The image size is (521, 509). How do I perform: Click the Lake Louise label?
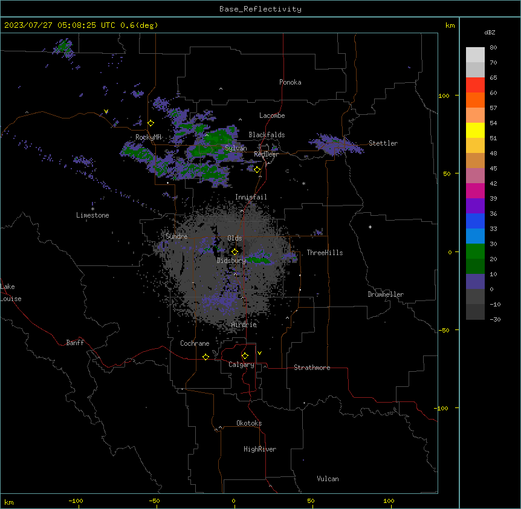pyautogui.click(x=11, y=293)
